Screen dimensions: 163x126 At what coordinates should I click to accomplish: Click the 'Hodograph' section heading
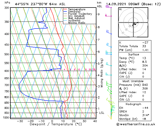point(133,104)
